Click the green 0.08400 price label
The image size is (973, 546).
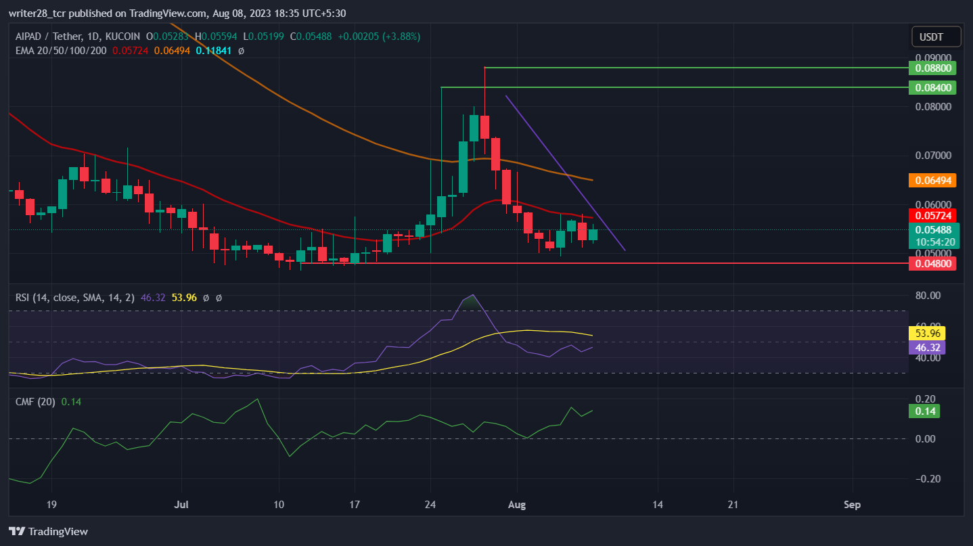933,87
